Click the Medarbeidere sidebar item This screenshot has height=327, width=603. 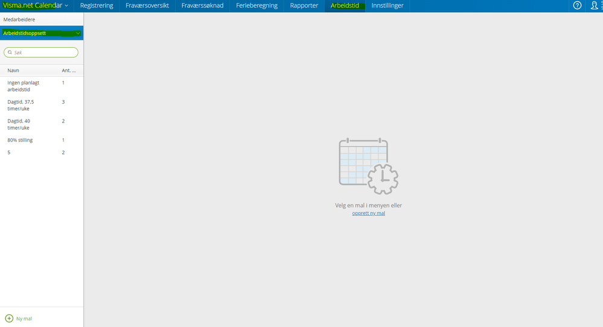tap(42, 19)
